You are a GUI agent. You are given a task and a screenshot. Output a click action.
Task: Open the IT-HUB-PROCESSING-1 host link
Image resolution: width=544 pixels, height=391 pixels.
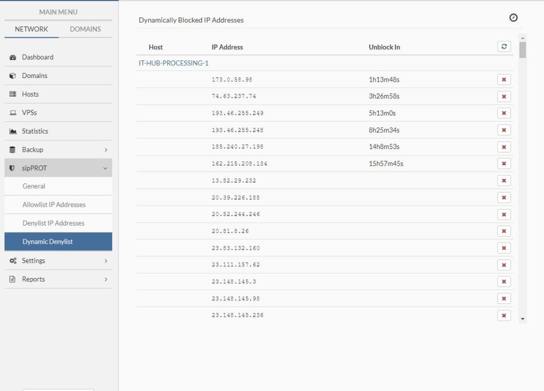[174, 63]
